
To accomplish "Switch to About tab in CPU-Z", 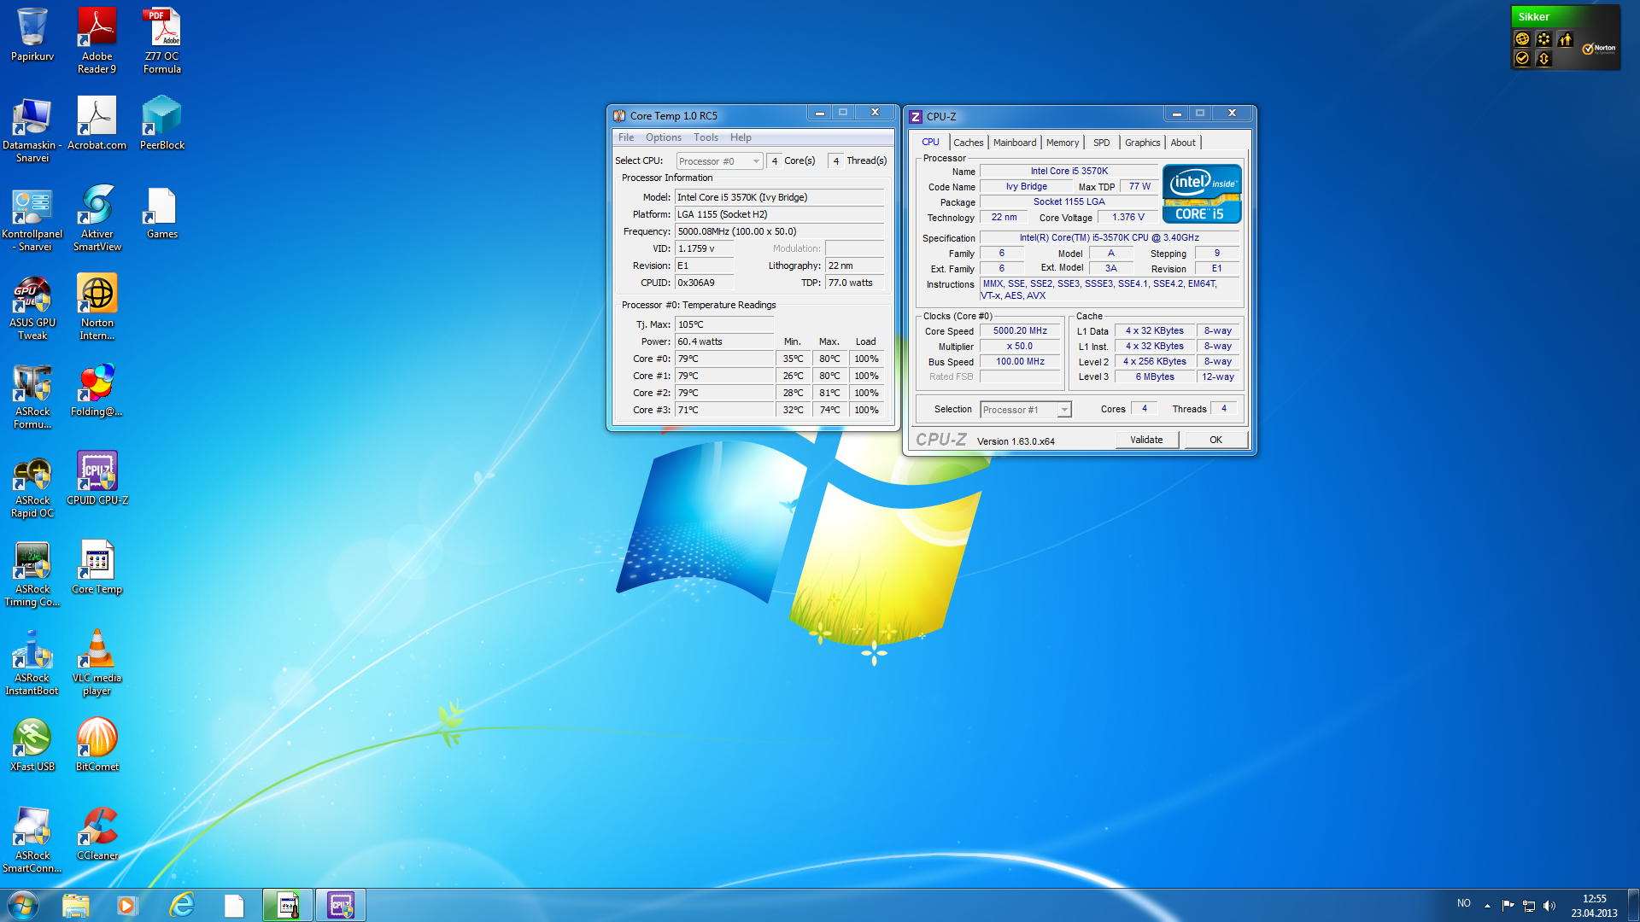I will (x=1183, y=143).
